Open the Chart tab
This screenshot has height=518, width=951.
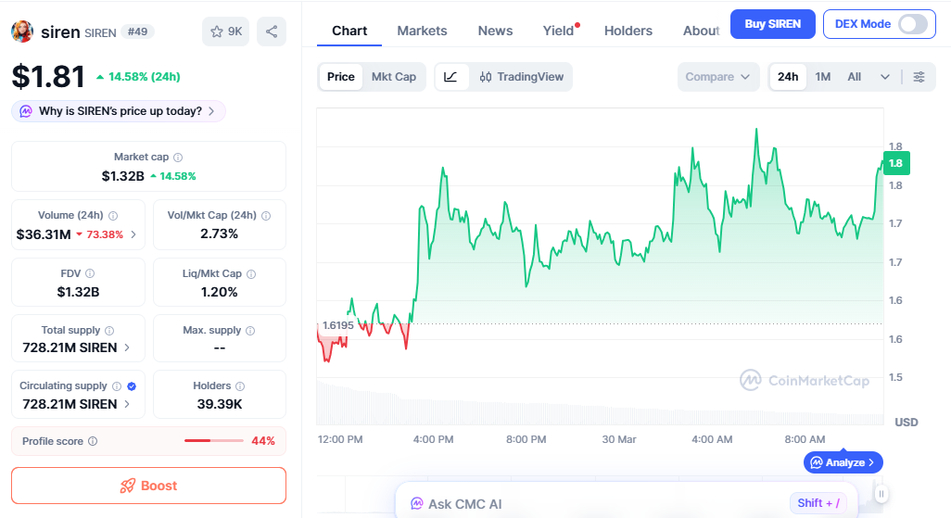pos(349,31)
